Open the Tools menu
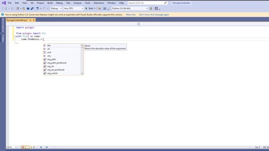269x151 pixels. (x=87, y=3)
